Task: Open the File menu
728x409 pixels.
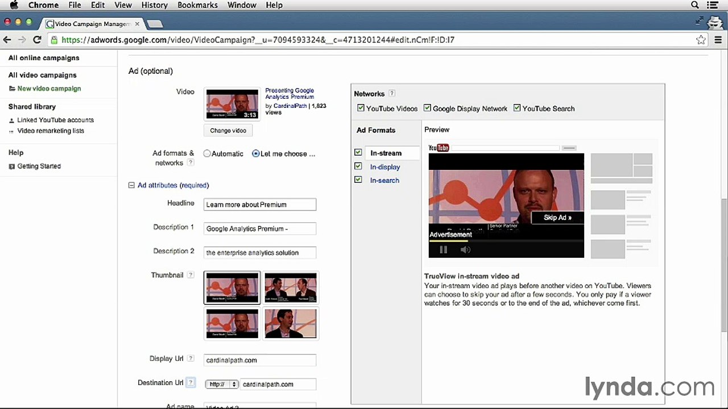Action: click(x=75, y=5)
